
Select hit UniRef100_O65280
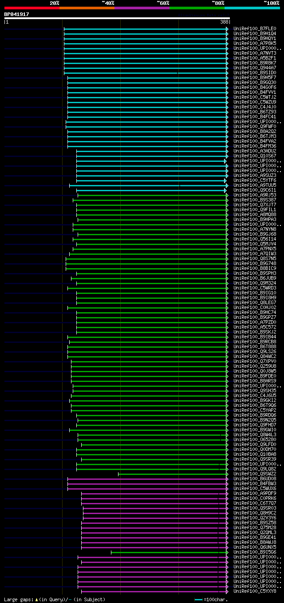(x=255, y=440)
